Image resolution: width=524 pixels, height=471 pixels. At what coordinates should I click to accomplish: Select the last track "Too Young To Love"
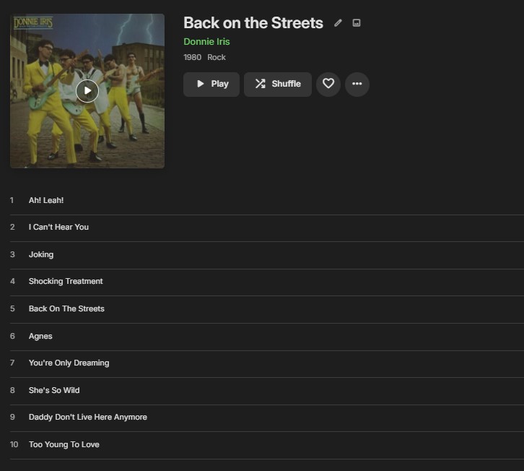64,444
